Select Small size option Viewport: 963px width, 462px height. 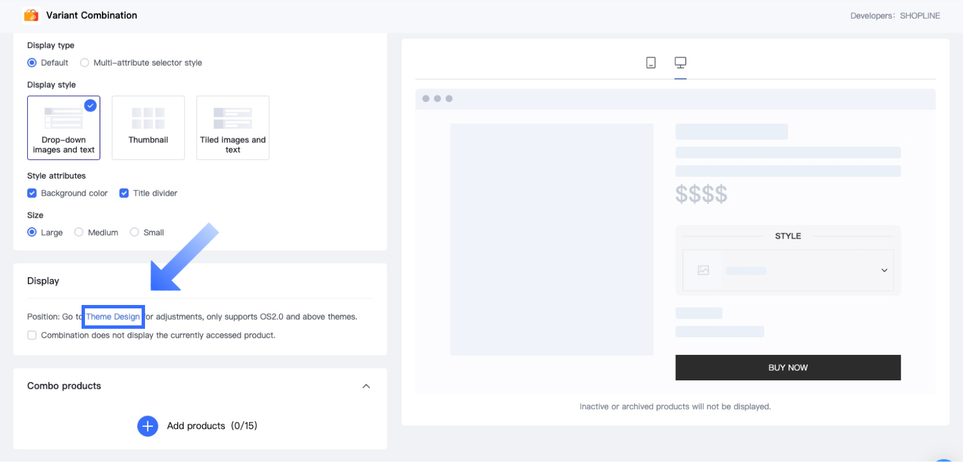(x=134, y=232)
